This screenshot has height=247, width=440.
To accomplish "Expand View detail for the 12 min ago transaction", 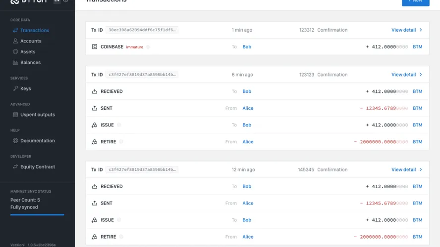I will tap(406, 169).
